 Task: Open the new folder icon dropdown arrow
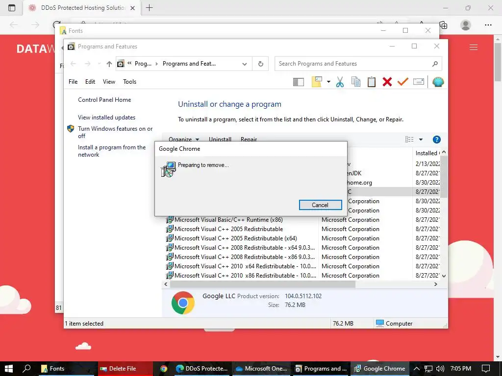(x=328, y=82)
